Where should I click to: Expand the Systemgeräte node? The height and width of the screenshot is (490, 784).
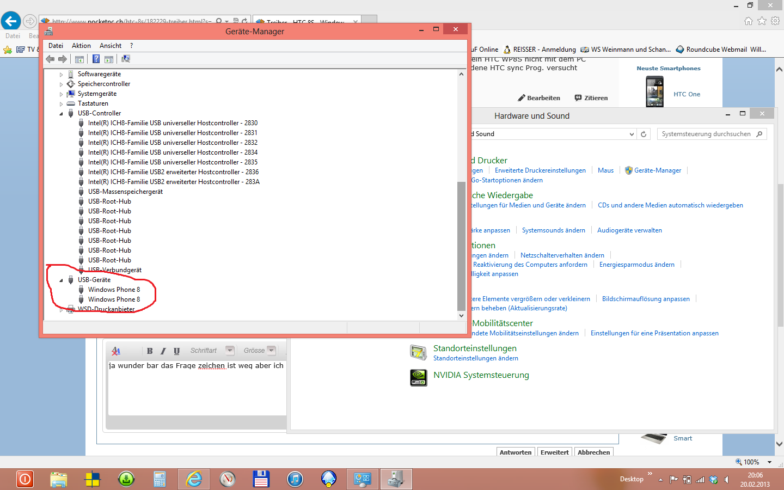click(x=61, y=94)
